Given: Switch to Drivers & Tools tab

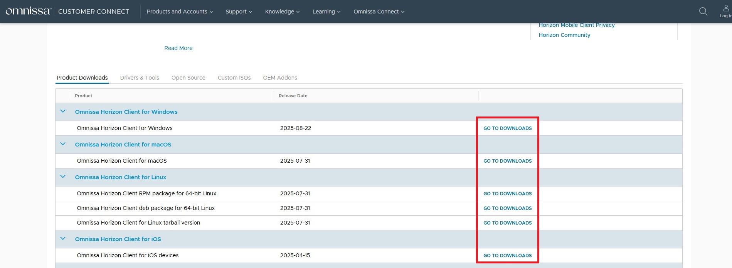Looking at the screenshot, I should [x=140, y=78].
